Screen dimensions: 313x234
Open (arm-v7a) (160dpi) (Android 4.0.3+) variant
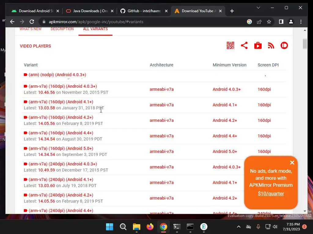[x=63, y=86]
